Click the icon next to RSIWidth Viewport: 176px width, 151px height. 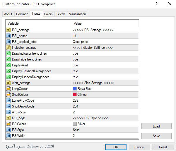[8, 136]
